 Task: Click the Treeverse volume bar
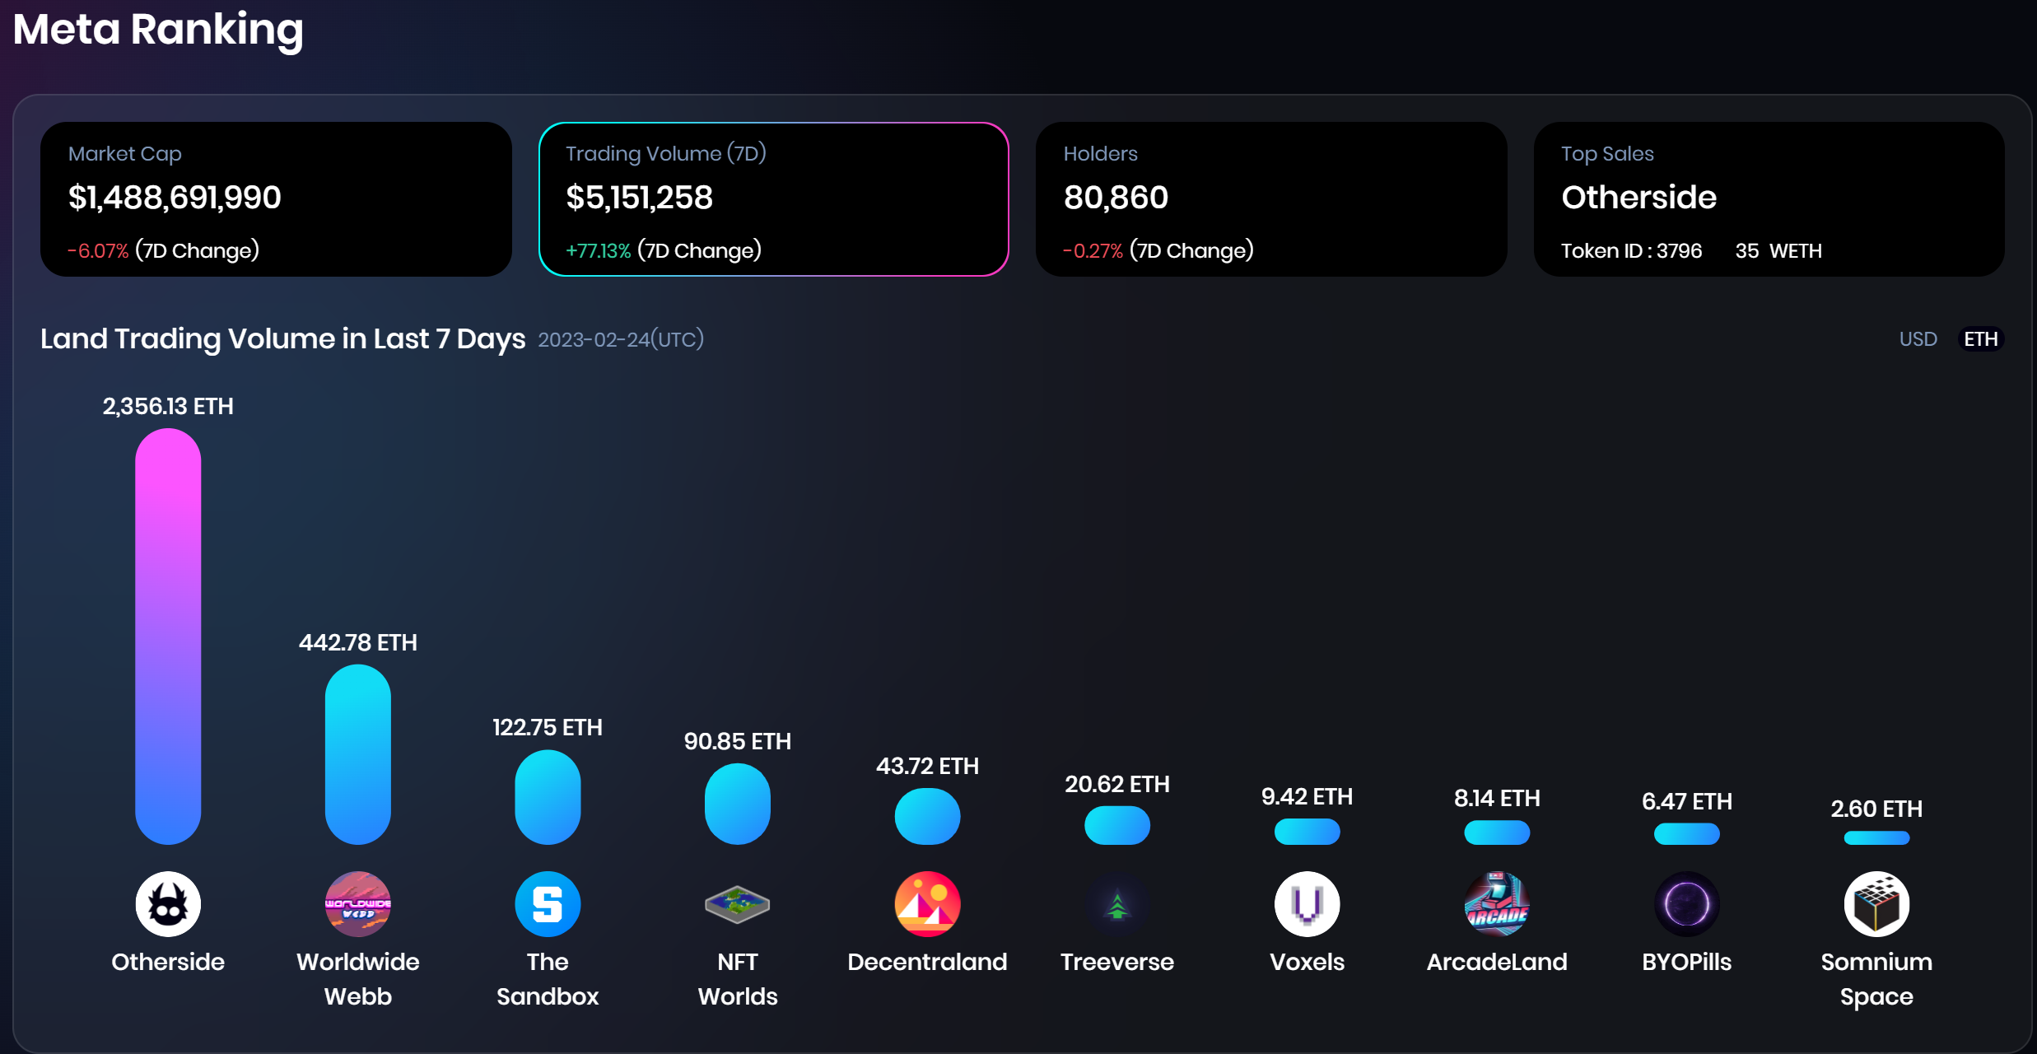click(x=1117, y=825)
